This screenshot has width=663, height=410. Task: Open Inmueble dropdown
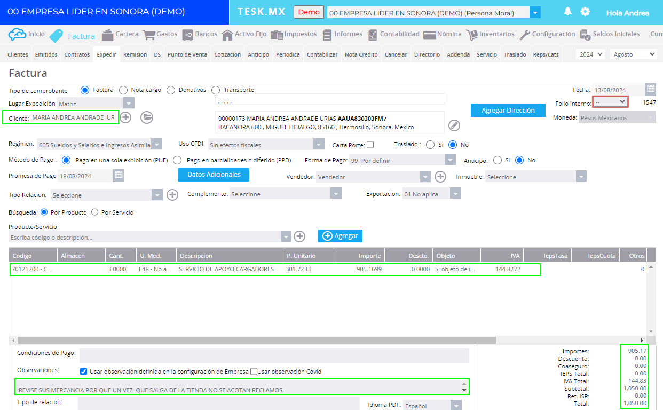[x=581, y=177]
